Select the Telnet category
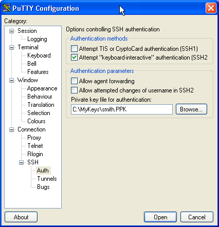This screenshot has width=219, height=227. [35, 146]
